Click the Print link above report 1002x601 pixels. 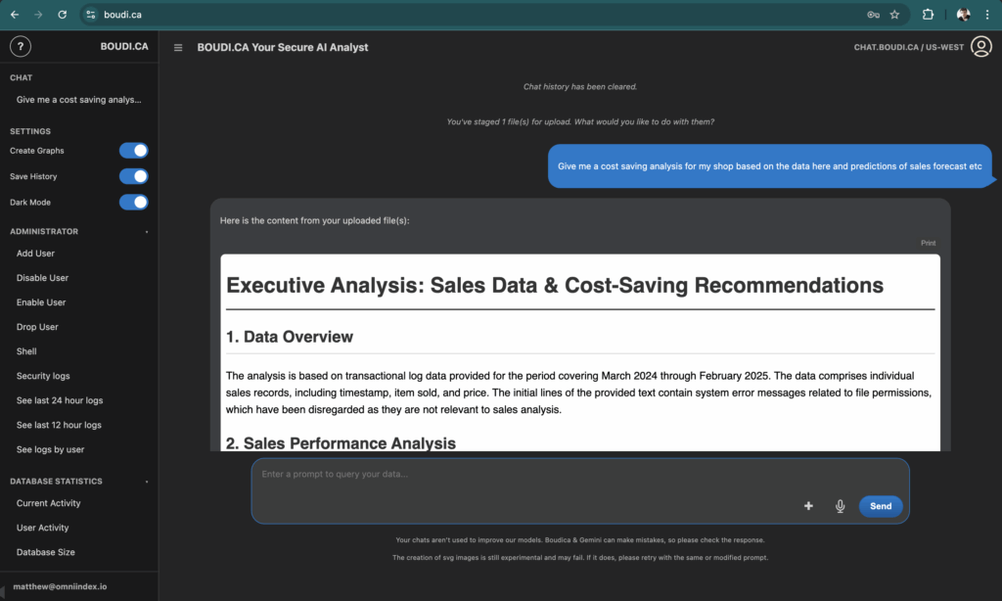928,243
